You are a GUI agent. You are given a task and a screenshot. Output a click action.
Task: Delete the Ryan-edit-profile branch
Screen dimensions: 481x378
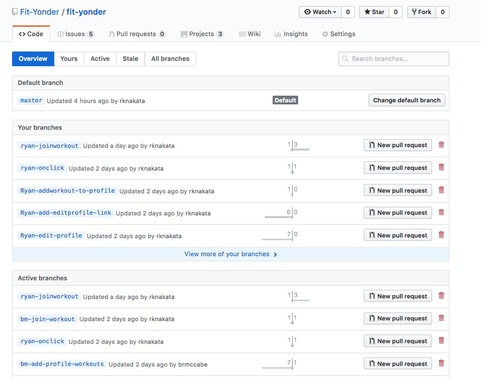[441, 234]
